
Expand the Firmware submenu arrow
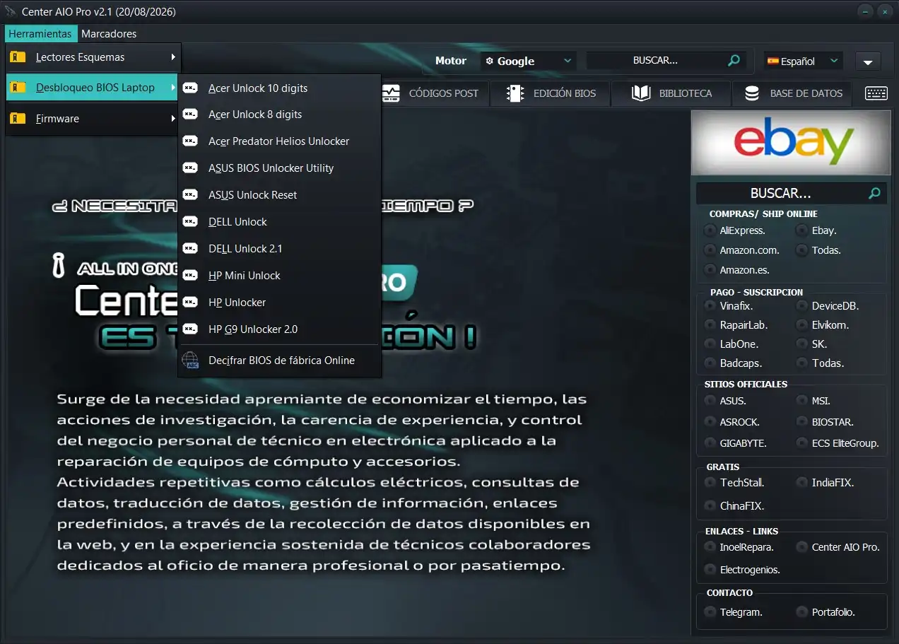[173, 119]
